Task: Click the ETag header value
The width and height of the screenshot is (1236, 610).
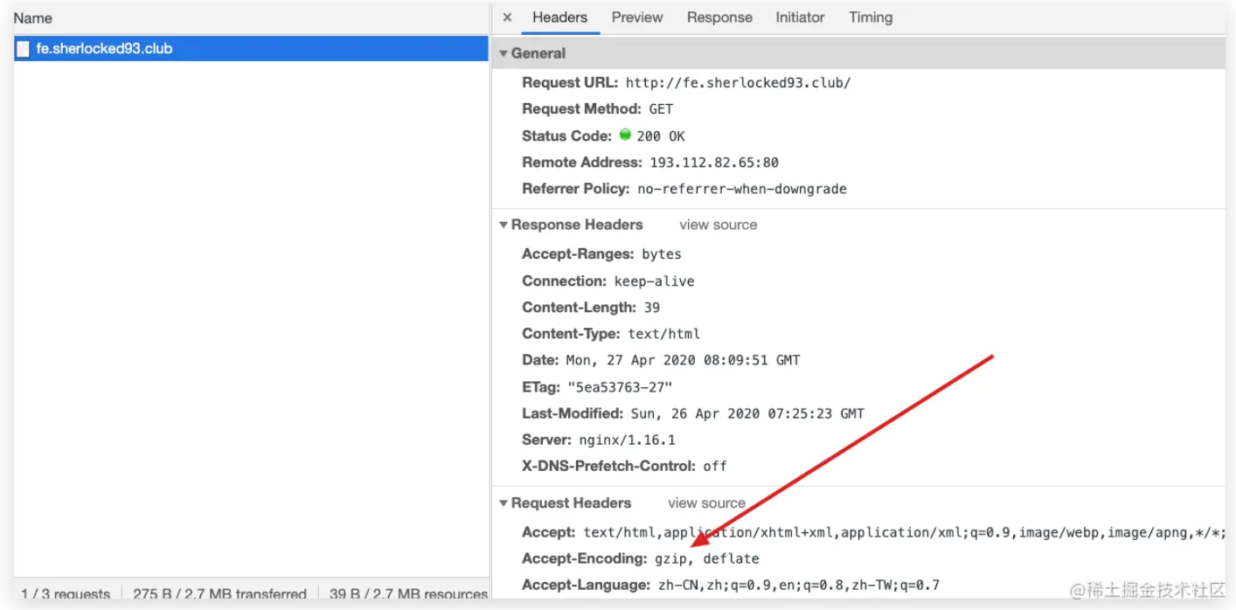Action: [619, 387]
